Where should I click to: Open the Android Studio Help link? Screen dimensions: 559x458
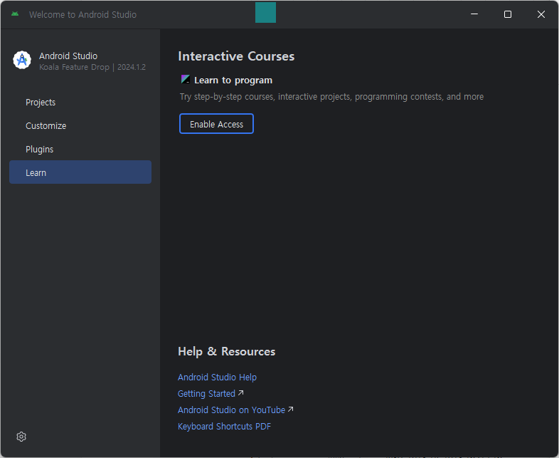click(x=217, y=378)
